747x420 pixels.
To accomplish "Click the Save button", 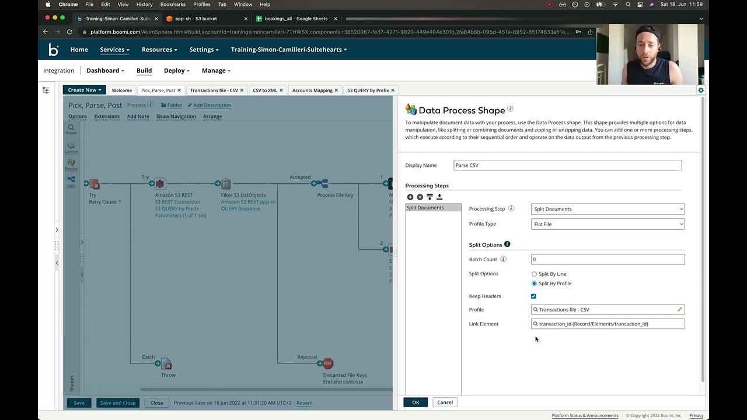I will click(x=79, y=402).
